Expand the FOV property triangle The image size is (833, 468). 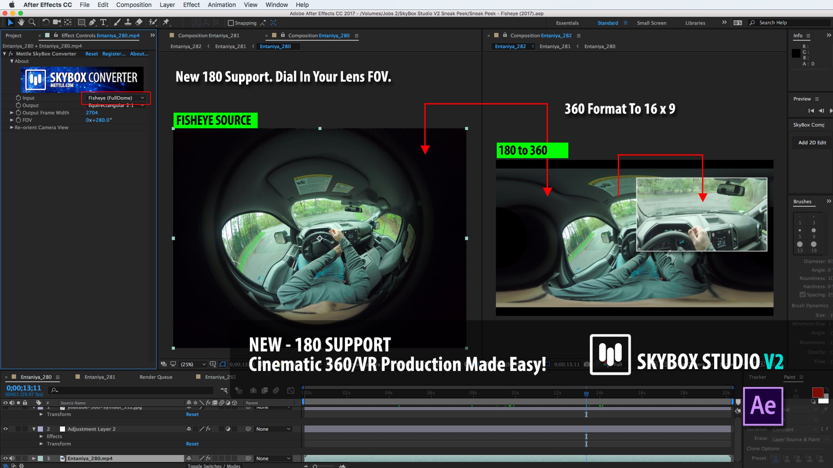[12, 120]
